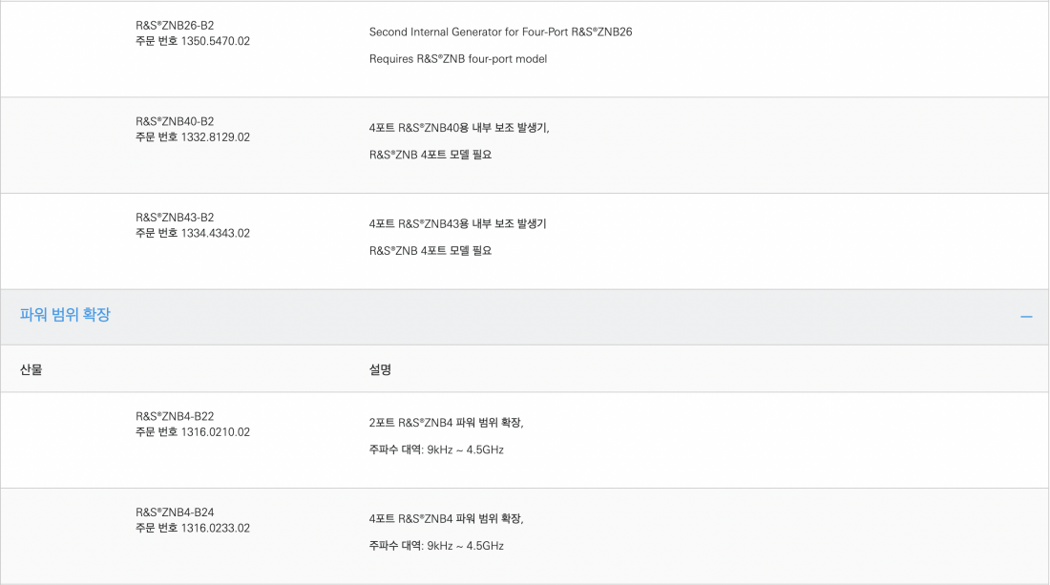Image resolution: width=1050 pixels, height=585 pixels.
Task: Click order number 1316.0210.02
Action: (x=193, y=432)
